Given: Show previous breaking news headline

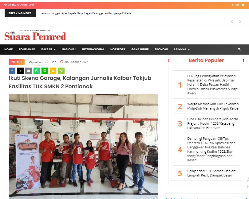Looking at the screenshot, I should (x=232, y=22).
